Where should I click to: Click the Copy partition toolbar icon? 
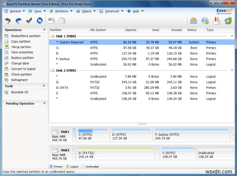coord(62,21)
